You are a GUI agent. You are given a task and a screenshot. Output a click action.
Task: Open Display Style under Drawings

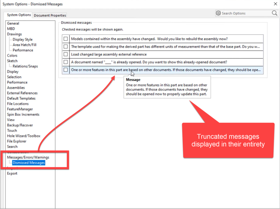pos(22,39)
